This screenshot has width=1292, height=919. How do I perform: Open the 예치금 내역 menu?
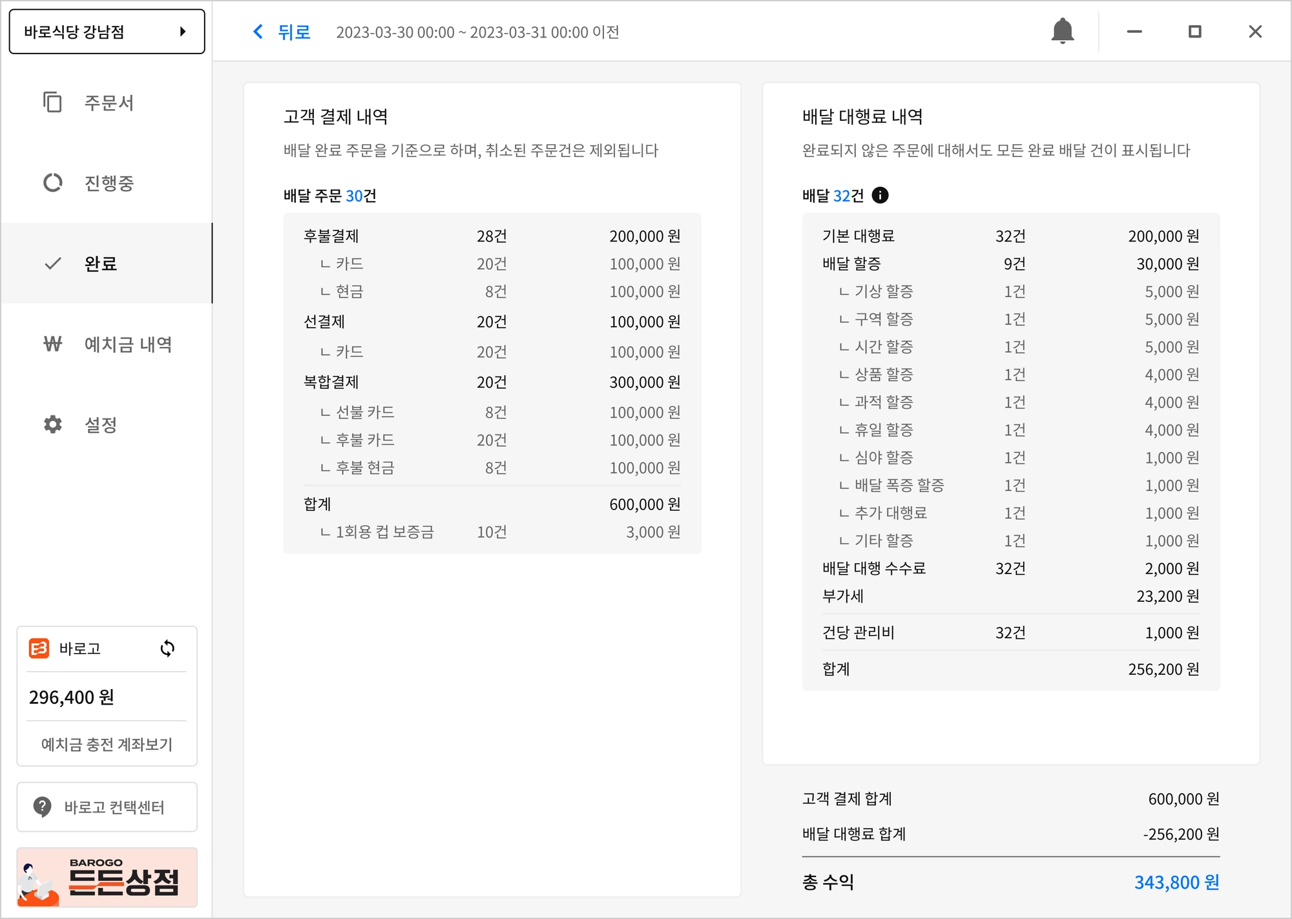coord(128,344)
